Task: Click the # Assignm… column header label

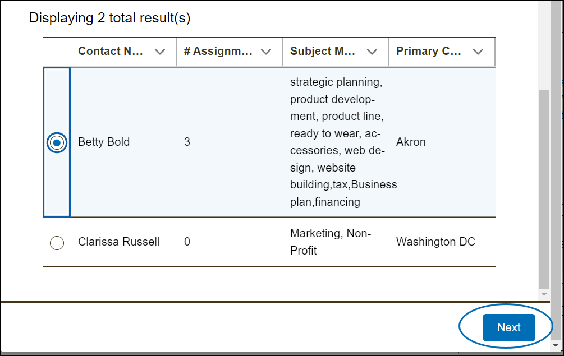Action: 218,51
